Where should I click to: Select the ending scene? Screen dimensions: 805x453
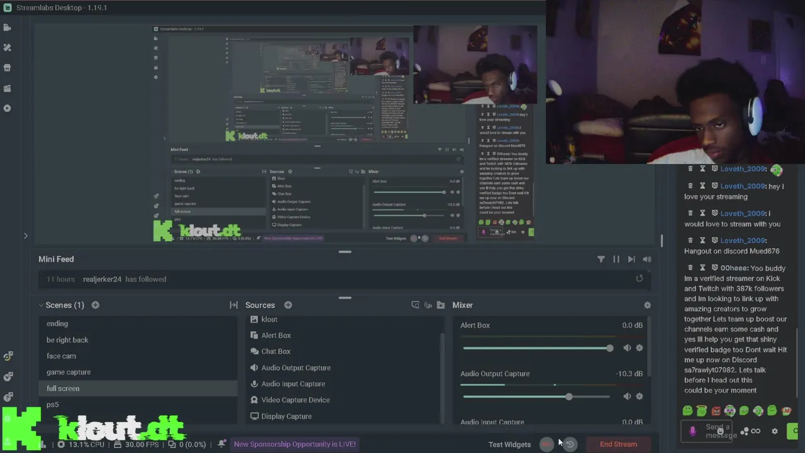tap(138, 323)
